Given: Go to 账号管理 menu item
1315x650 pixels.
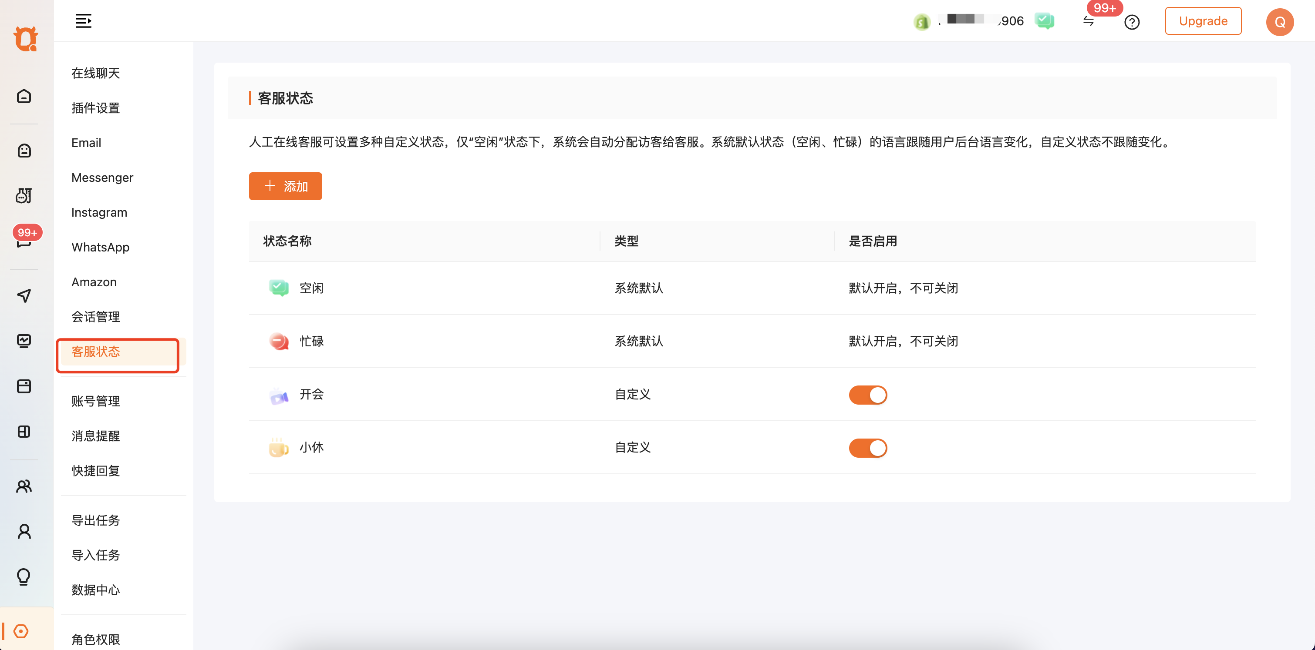Looking at the screenshot, I should pyautogui.click(x=95, y=401).
